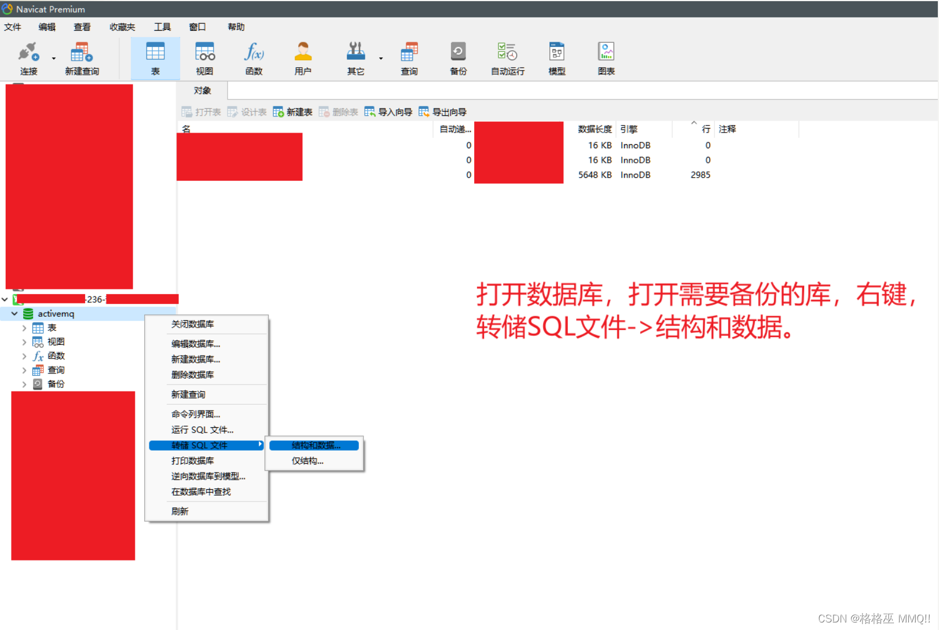Open the 帮助 menu
This screenshot has height=630, width=939.
(236, 27)
